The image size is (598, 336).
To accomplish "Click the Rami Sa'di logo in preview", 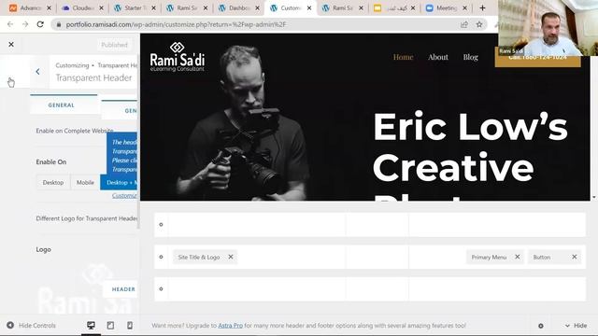I will point(178,57).
